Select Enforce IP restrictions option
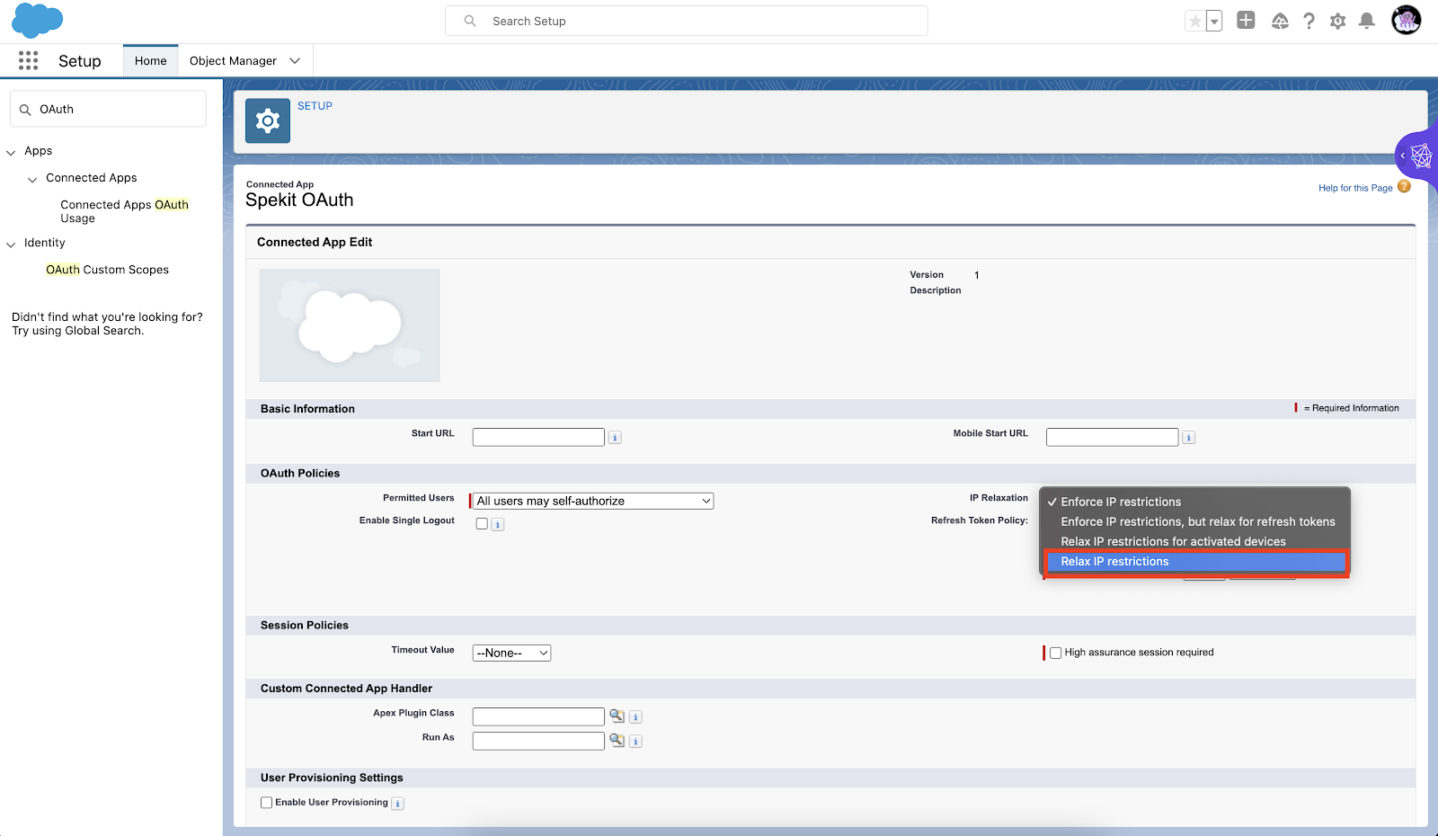The height and width of the screenshot is (836, 1438). tap(1195, 502)
